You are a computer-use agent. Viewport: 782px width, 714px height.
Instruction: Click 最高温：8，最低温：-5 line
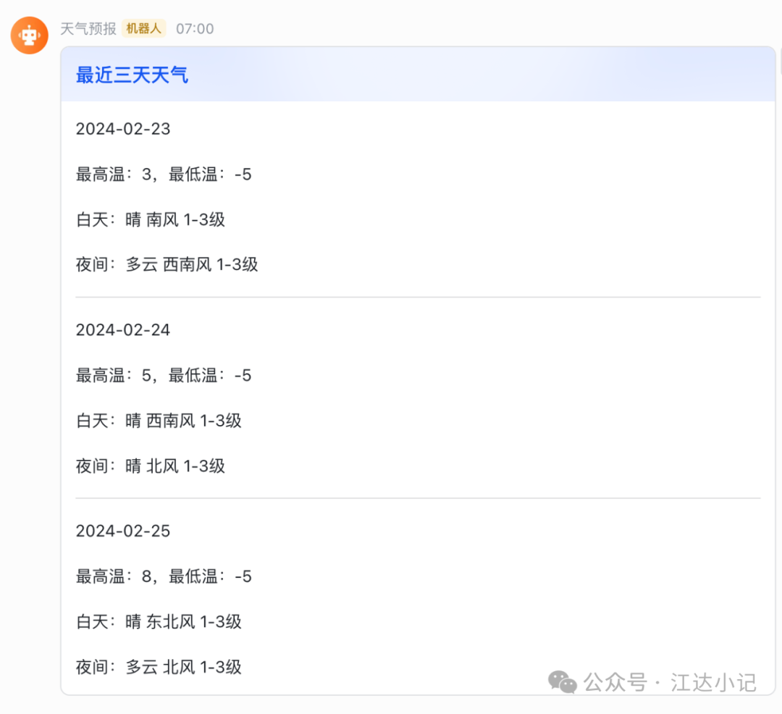click(164, 576)
